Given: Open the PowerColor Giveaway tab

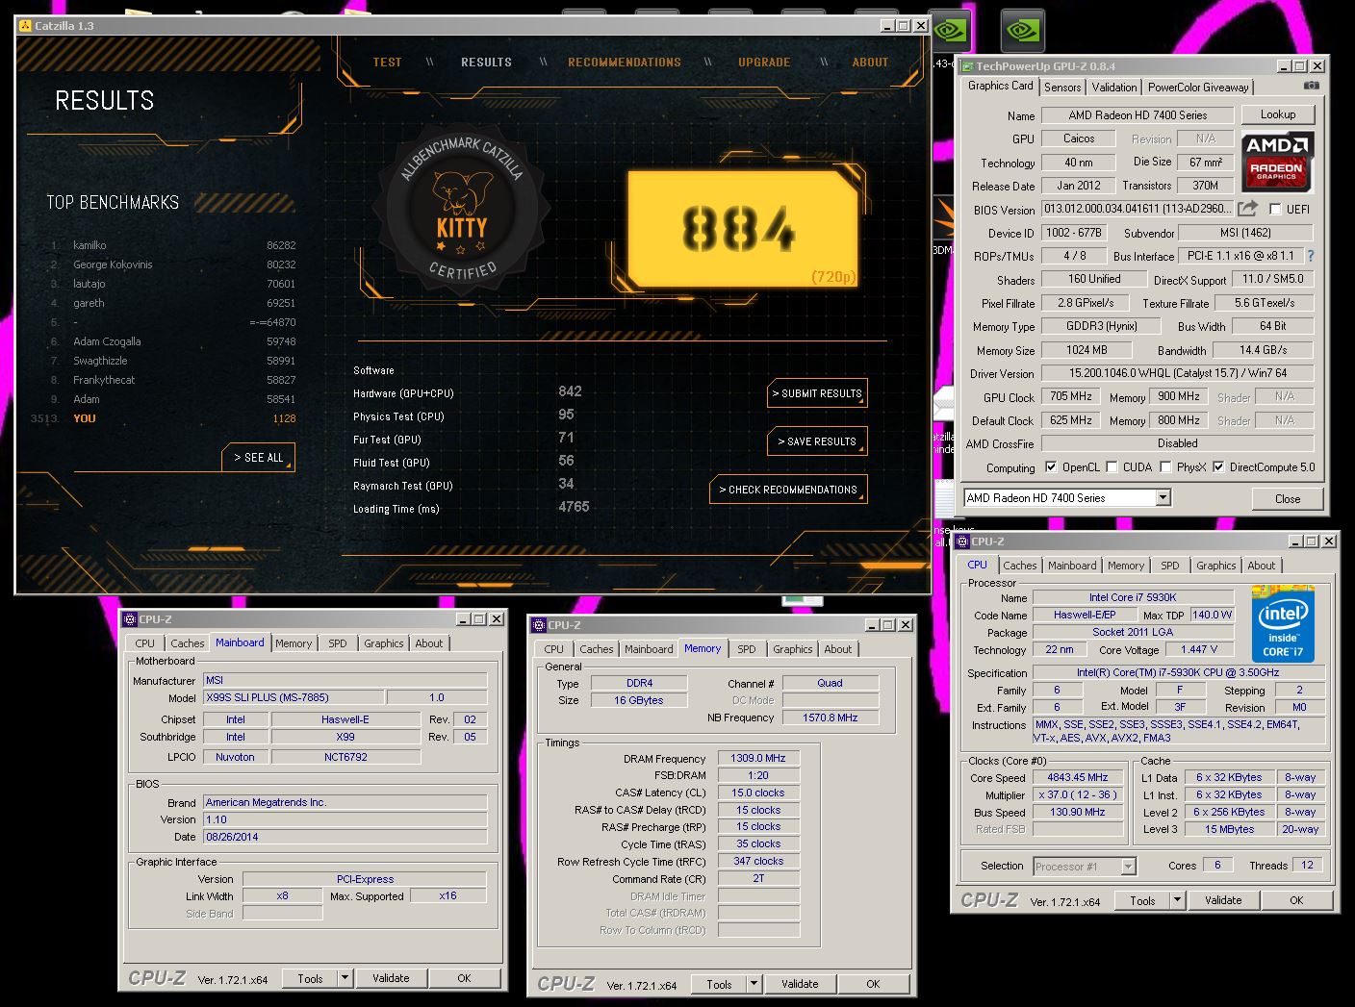Looking at the screenshot, I should pyautogui.click(x=1198, y=88).
